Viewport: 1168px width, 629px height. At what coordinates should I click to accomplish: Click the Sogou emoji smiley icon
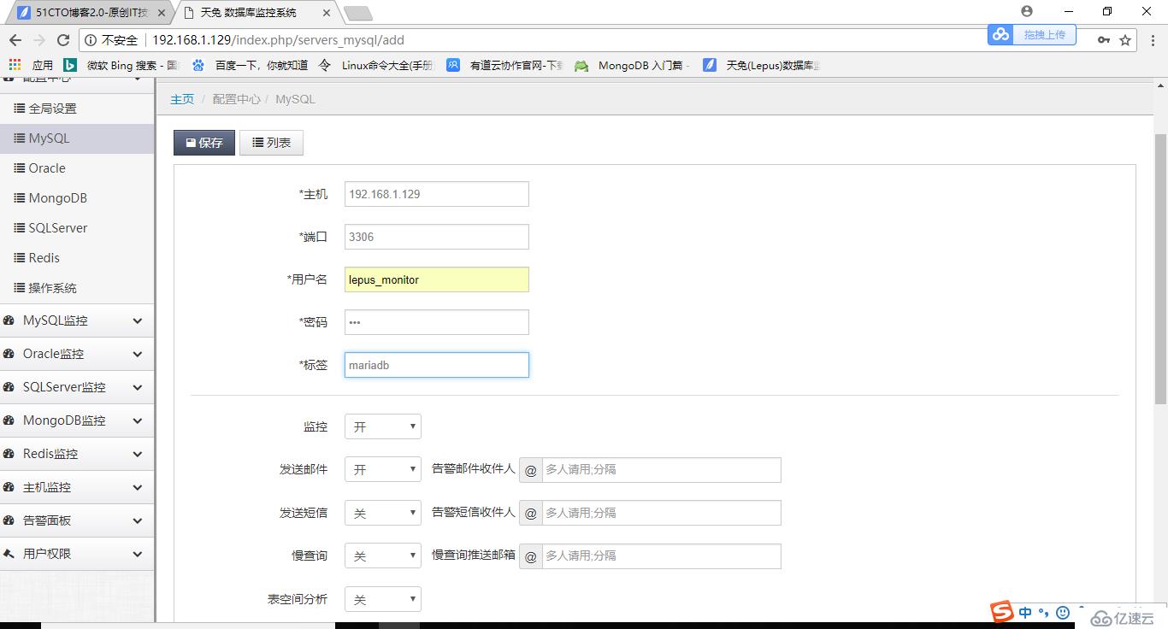(x=1063, y=613)
